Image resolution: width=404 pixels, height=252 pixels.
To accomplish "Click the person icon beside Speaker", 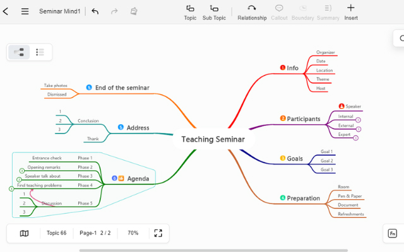I will point(342,106).
